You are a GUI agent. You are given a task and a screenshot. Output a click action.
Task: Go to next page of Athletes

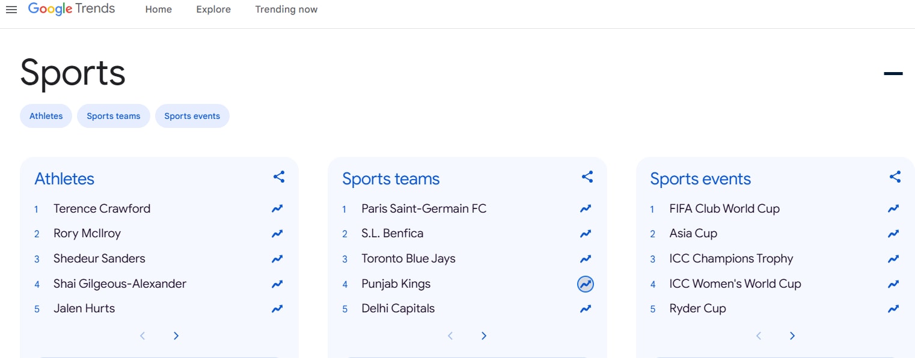click(176, 336)
